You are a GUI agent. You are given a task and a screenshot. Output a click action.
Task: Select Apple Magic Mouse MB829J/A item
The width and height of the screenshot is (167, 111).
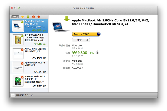click(29, 67)
